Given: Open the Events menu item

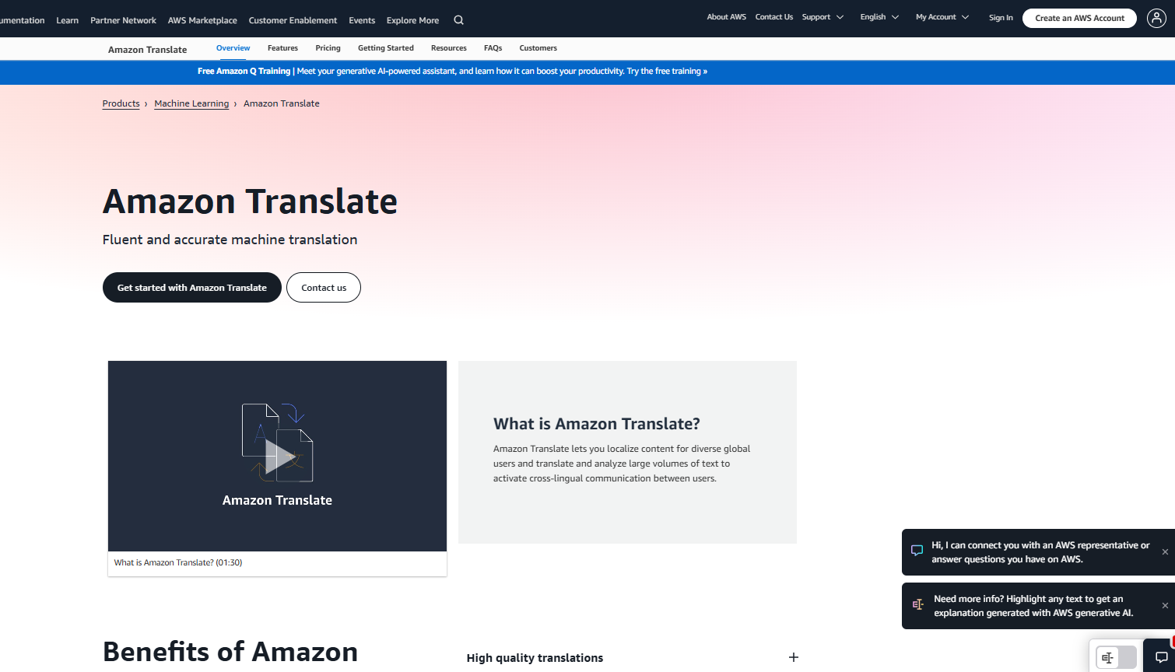Looking at the screenshot, I should [362, 20].
